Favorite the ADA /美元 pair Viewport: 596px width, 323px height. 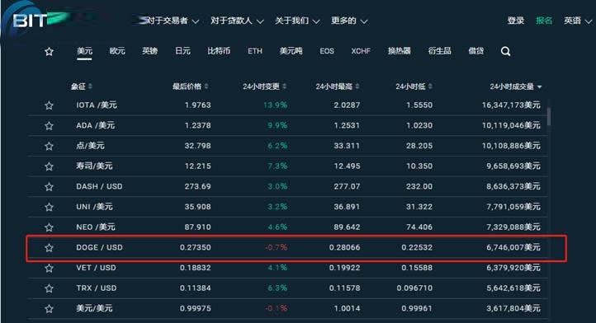(49, 125)
